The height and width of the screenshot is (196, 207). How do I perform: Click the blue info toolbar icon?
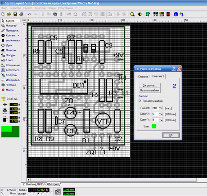tap(176, 14)
